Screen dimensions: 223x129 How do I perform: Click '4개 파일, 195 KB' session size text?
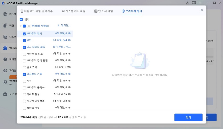pyautogui.click(x=62, y=80)
